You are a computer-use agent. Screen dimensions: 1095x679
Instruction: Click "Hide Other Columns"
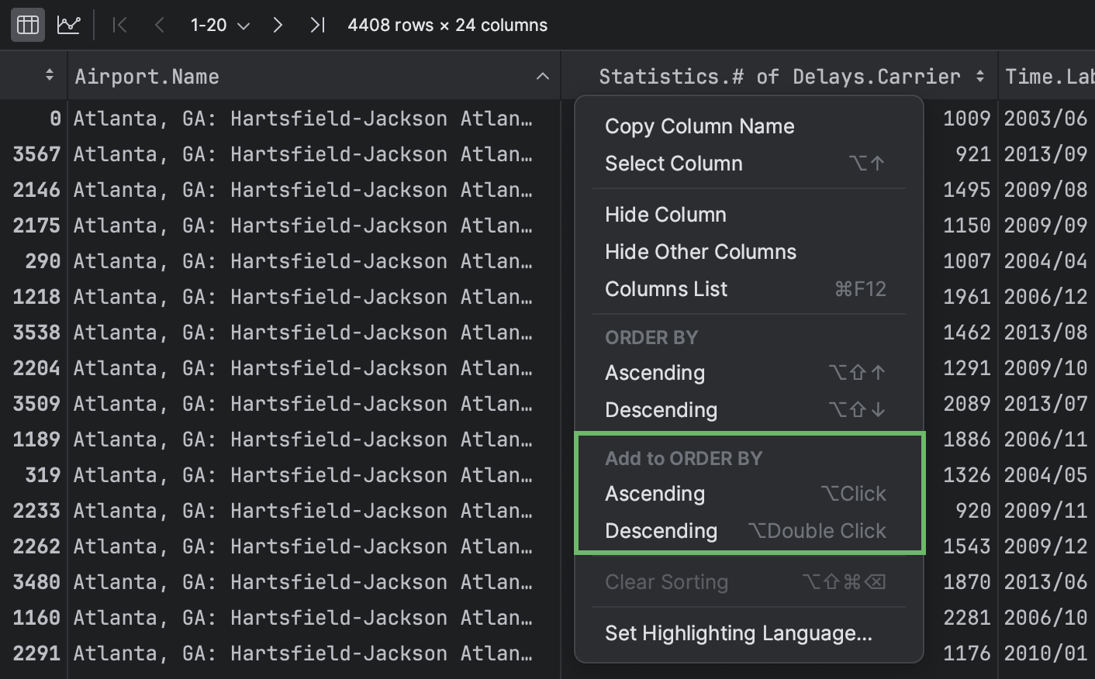[700, 251]
